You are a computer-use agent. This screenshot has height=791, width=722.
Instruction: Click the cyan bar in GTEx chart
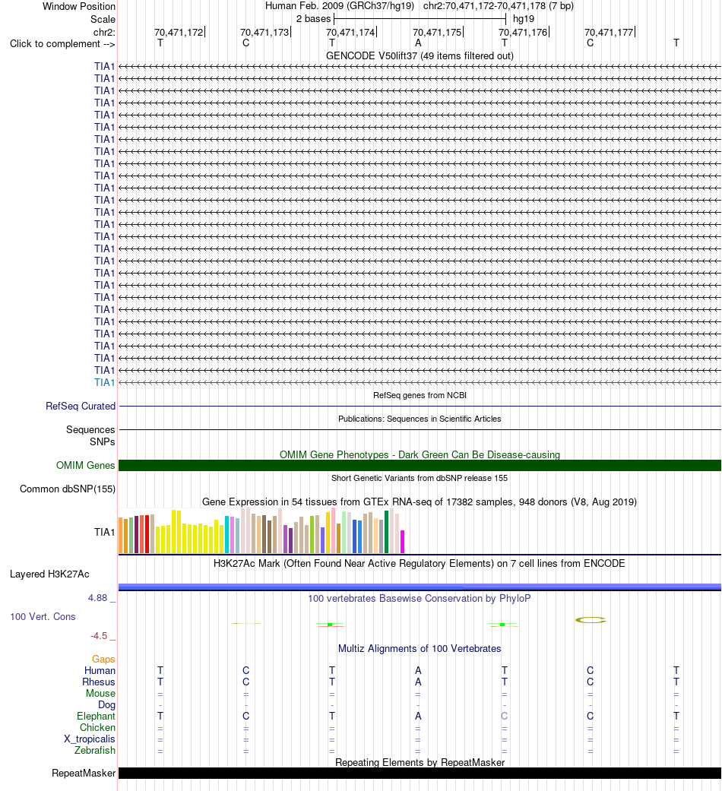tap(227, 535)
